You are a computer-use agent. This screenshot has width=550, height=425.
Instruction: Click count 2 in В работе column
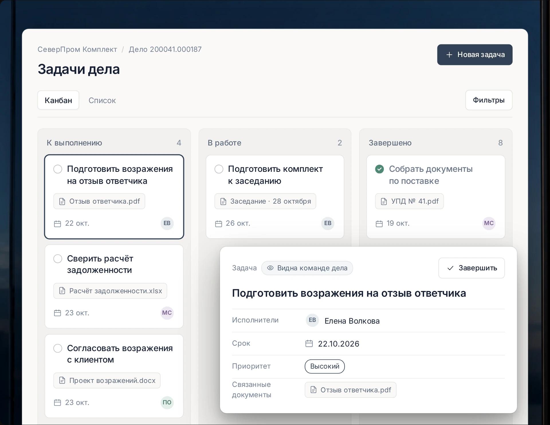point(340,143)
